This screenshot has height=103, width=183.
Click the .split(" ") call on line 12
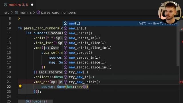pyautogui.click(x=44, y=38)
